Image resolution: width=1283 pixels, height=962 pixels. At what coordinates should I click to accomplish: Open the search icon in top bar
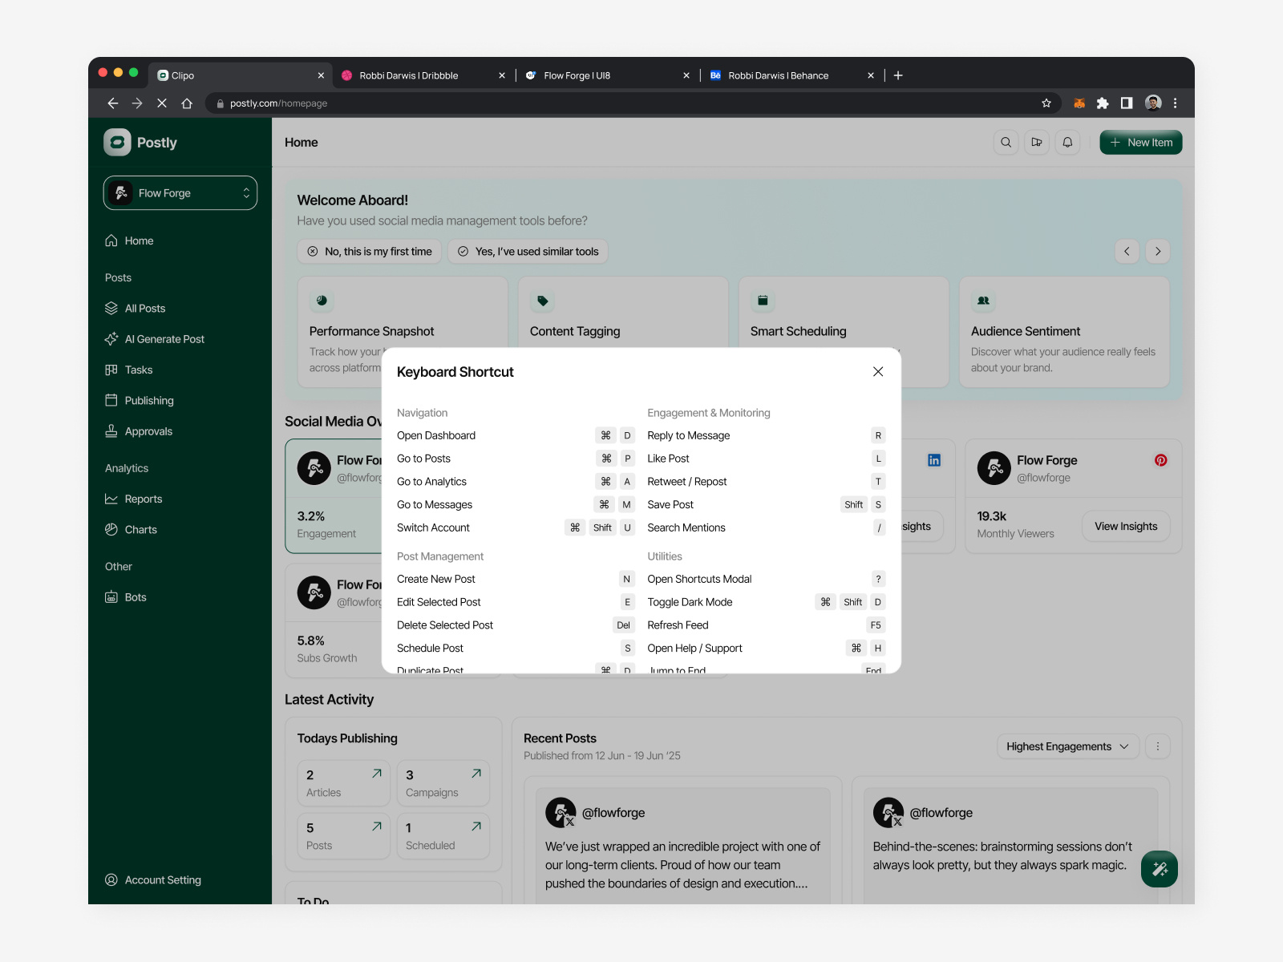(x=1006, y=142)
